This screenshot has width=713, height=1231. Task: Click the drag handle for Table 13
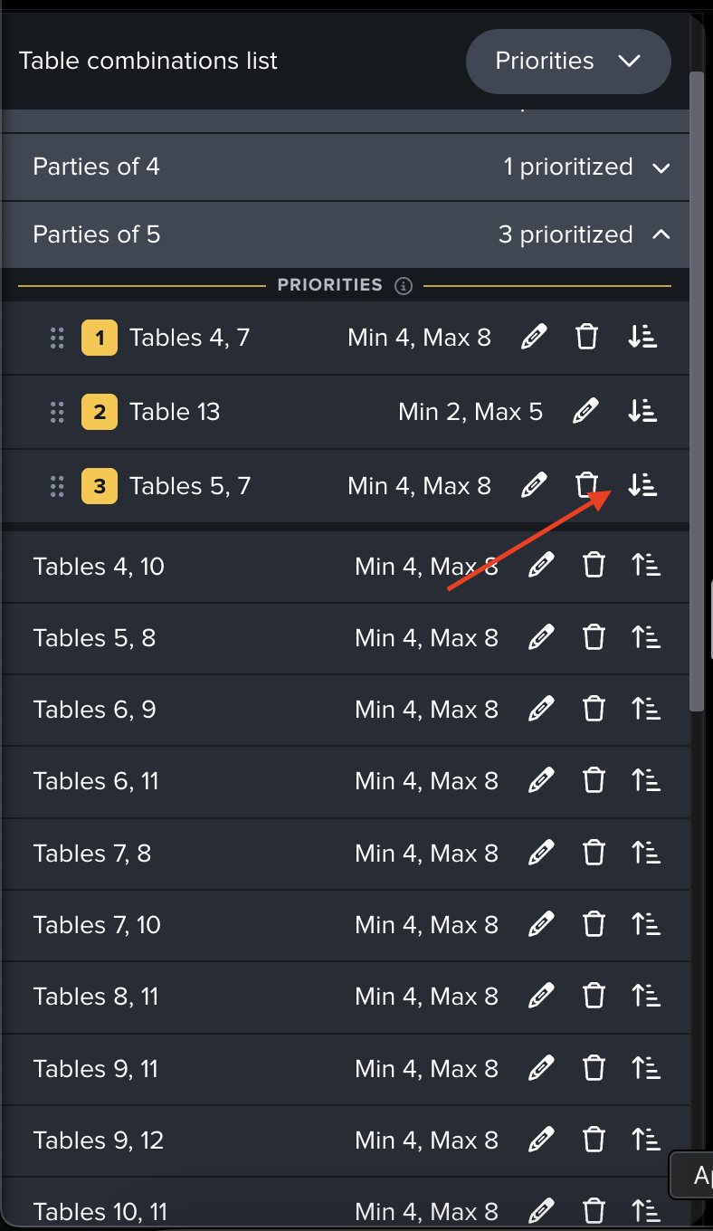[x=57, y=413]
